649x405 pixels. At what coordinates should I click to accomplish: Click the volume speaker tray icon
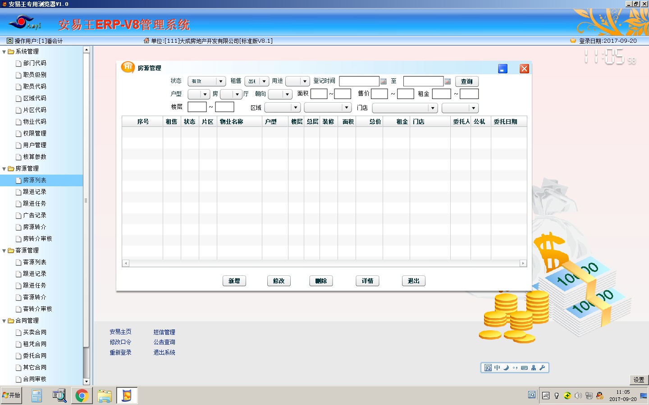(x=578, y=396)
